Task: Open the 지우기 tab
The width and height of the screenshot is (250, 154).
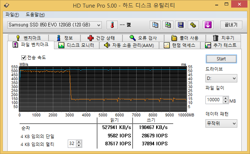Action: click(224, 38)
